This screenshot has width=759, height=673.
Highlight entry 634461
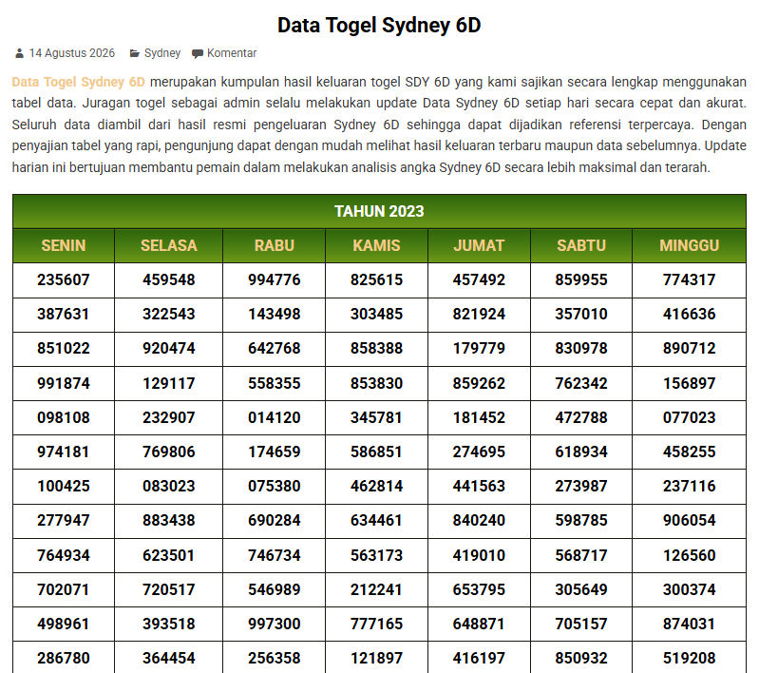[376, 521]
